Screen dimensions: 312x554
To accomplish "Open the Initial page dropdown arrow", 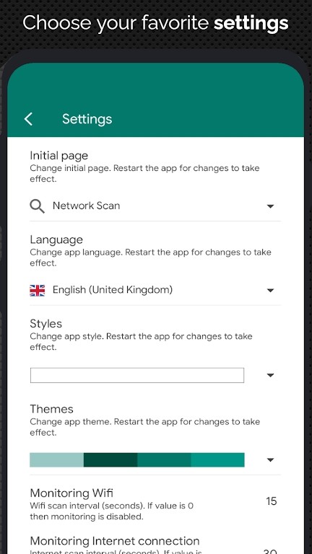I will pyautogui.click(x=270, y=206).
